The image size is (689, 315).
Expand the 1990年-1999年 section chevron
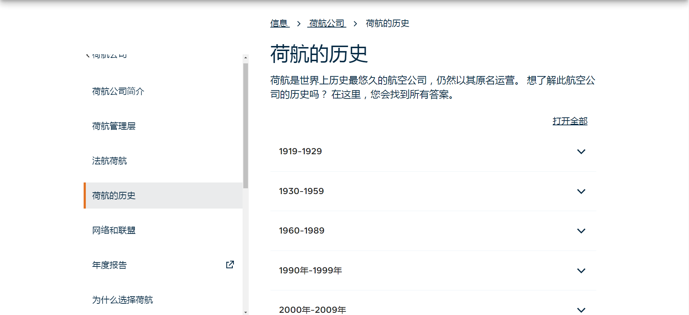[581, 270]
